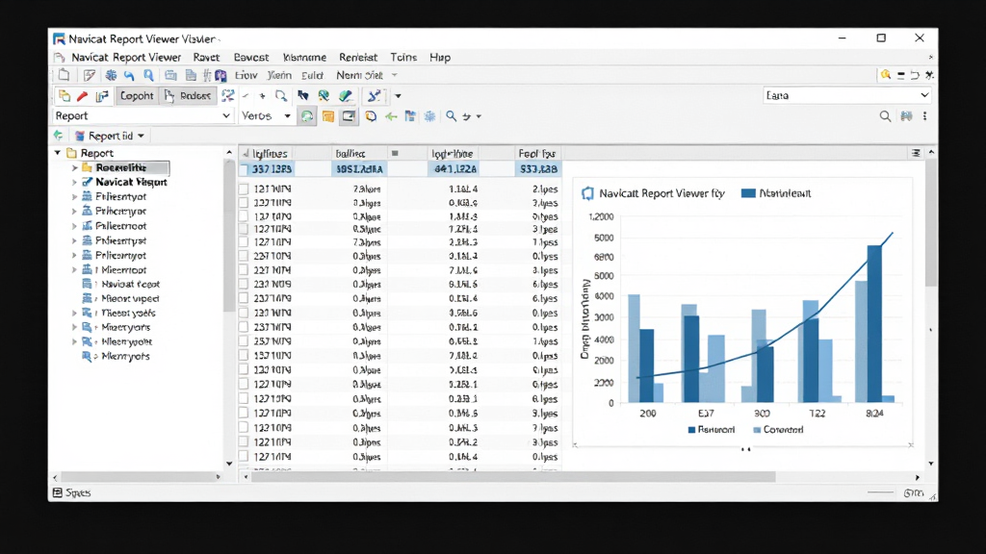Click the search magnifier left of the binoculars
Image resolution: width=986 pixels, height=554 pixels.
coord(886,116)
